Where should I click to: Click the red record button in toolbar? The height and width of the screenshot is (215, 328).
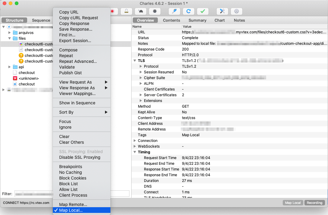tap(113, 11)
